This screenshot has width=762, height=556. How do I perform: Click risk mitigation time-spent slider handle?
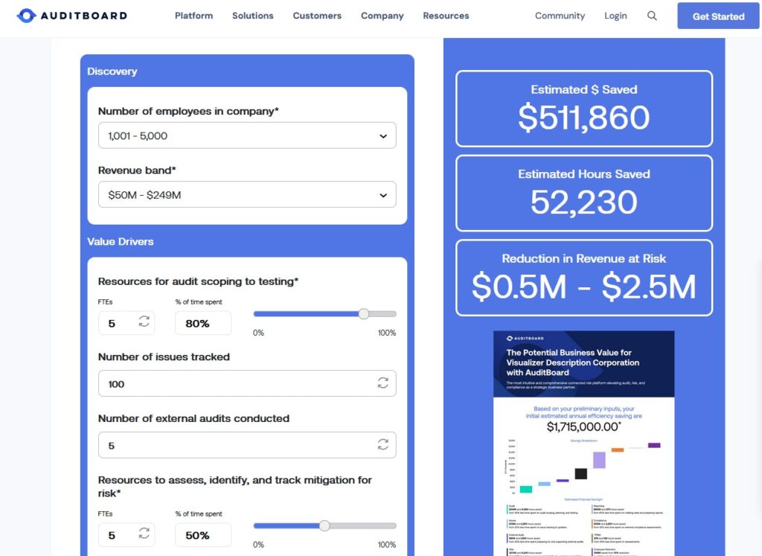(x=324, y=525)
